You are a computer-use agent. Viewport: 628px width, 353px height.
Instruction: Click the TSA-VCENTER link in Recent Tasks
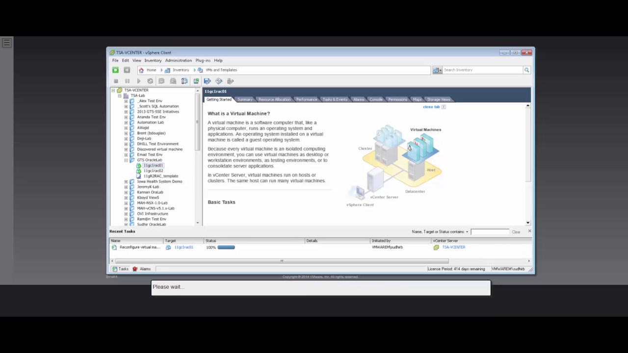[x=454, y=248]
